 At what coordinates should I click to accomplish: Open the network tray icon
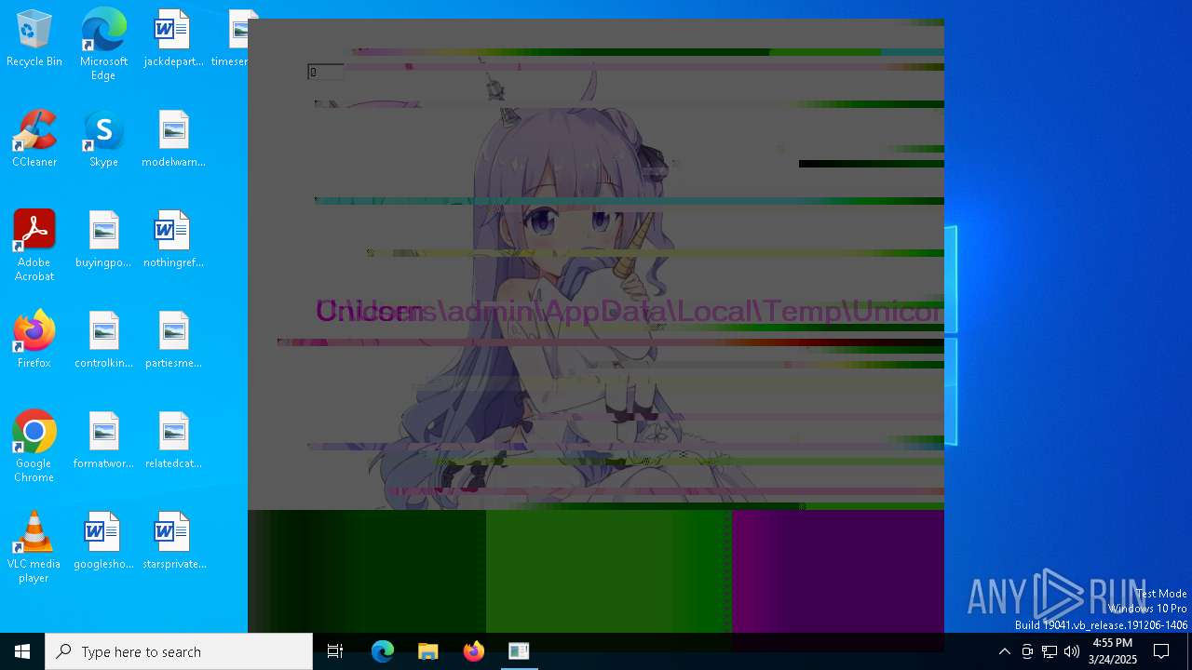click(x=1050, y=651)
